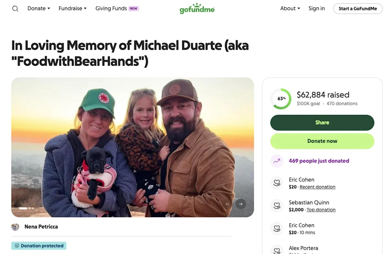386x254 pixels.
Task: Click the purple trending donations icon
Action: [x=277, y=161]
